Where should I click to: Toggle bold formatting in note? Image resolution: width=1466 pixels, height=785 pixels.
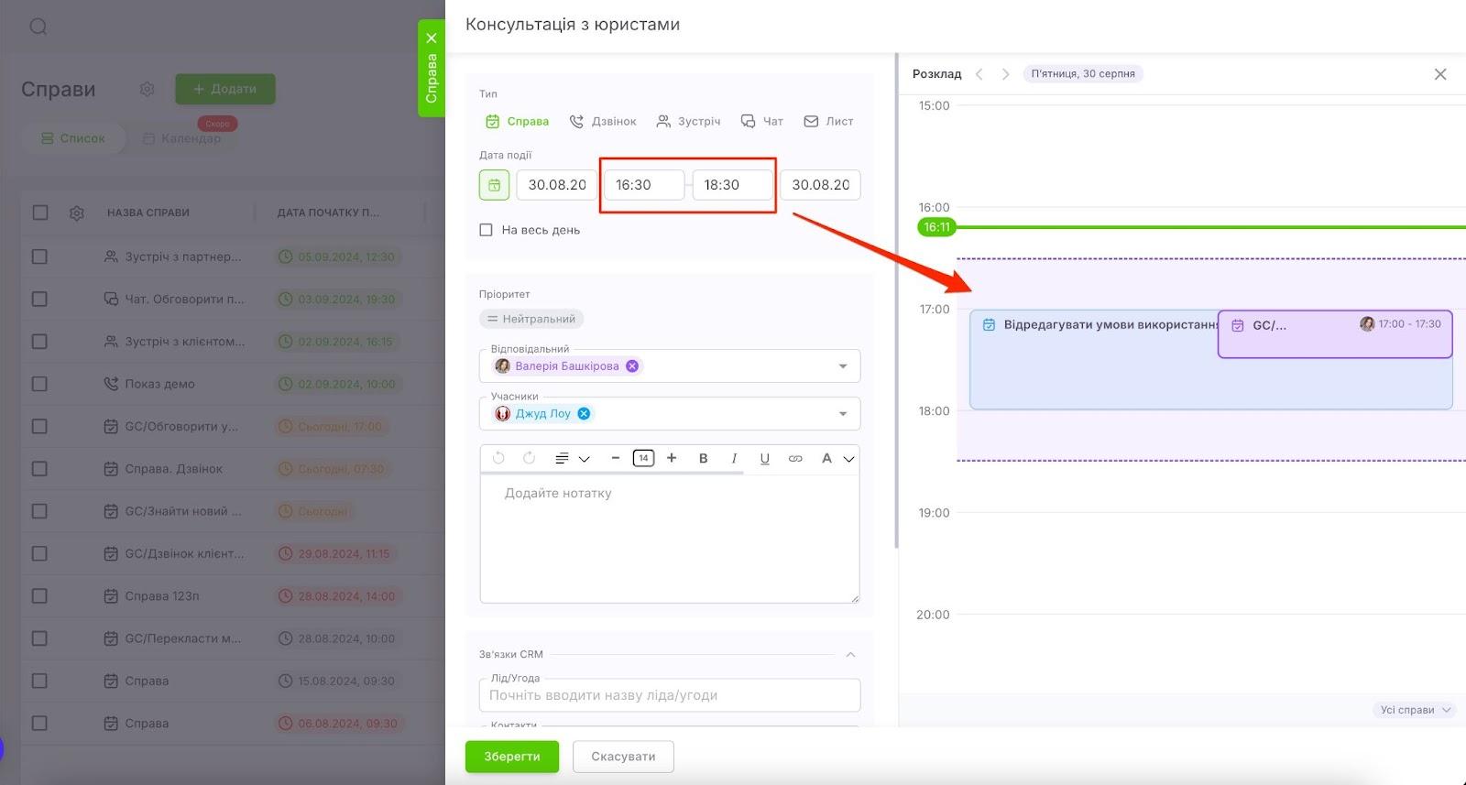click(x=703, y=458)
